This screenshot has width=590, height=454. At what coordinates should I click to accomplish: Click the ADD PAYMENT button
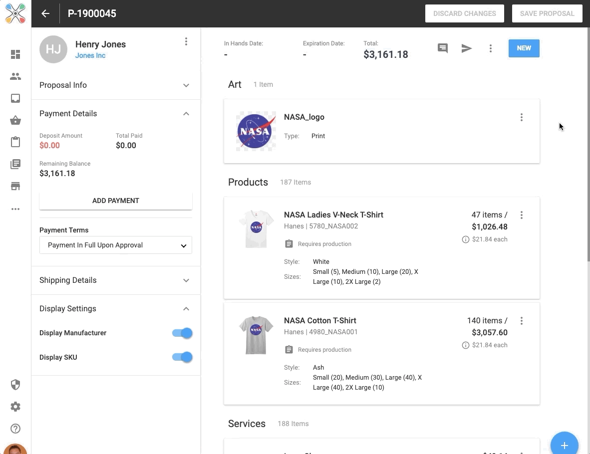point(115,201)
